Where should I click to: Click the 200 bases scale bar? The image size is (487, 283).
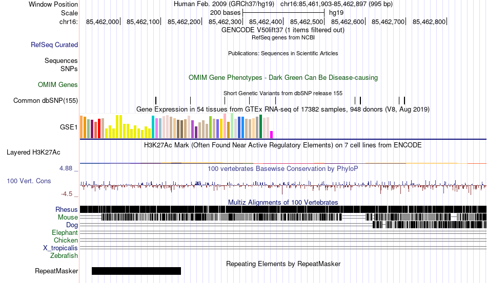283,13
